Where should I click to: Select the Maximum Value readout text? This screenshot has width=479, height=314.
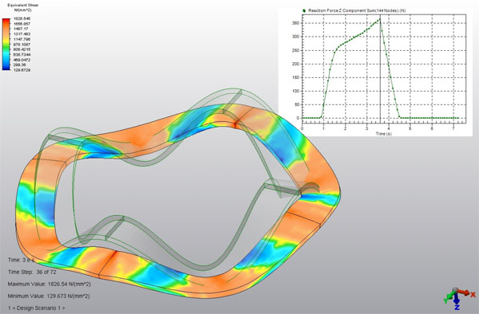pyautogui.click(x=49, y=285)
